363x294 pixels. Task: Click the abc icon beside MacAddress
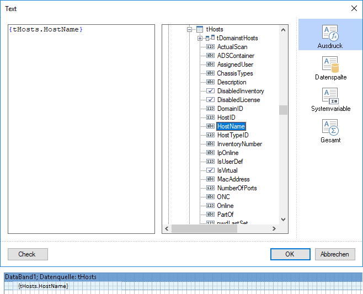coord(210,179)
